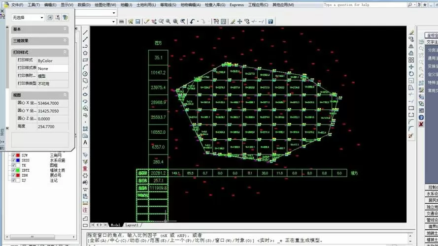Click the blue SXSS layer color swatch
The width and height of the screenshot is (438, 246).
point(18,160)
